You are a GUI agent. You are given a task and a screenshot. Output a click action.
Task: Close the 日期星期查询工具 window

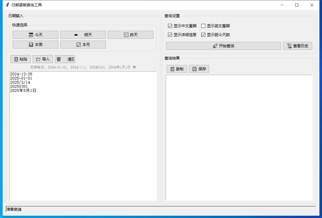[x=312, y=5]
